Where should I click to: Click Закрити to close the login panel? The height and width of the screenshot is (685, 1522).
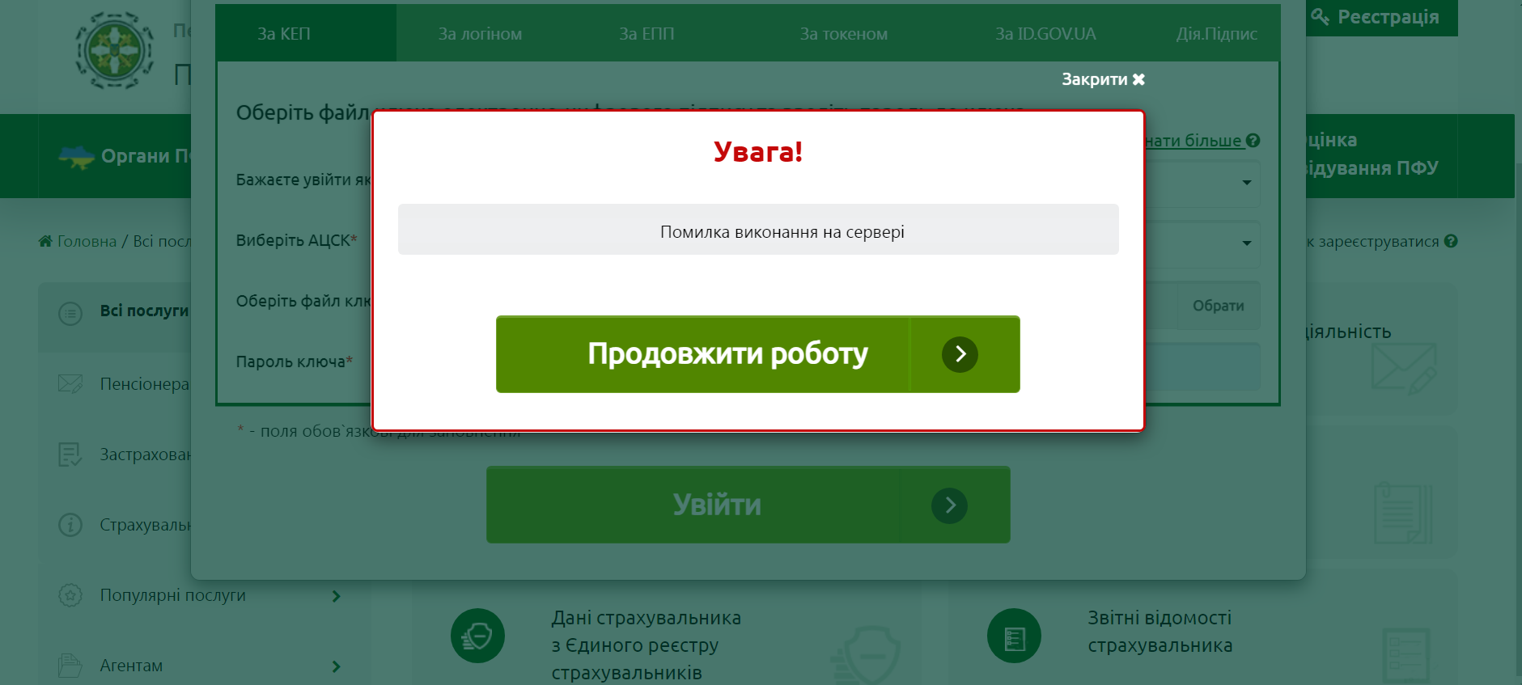(1103, 79)
